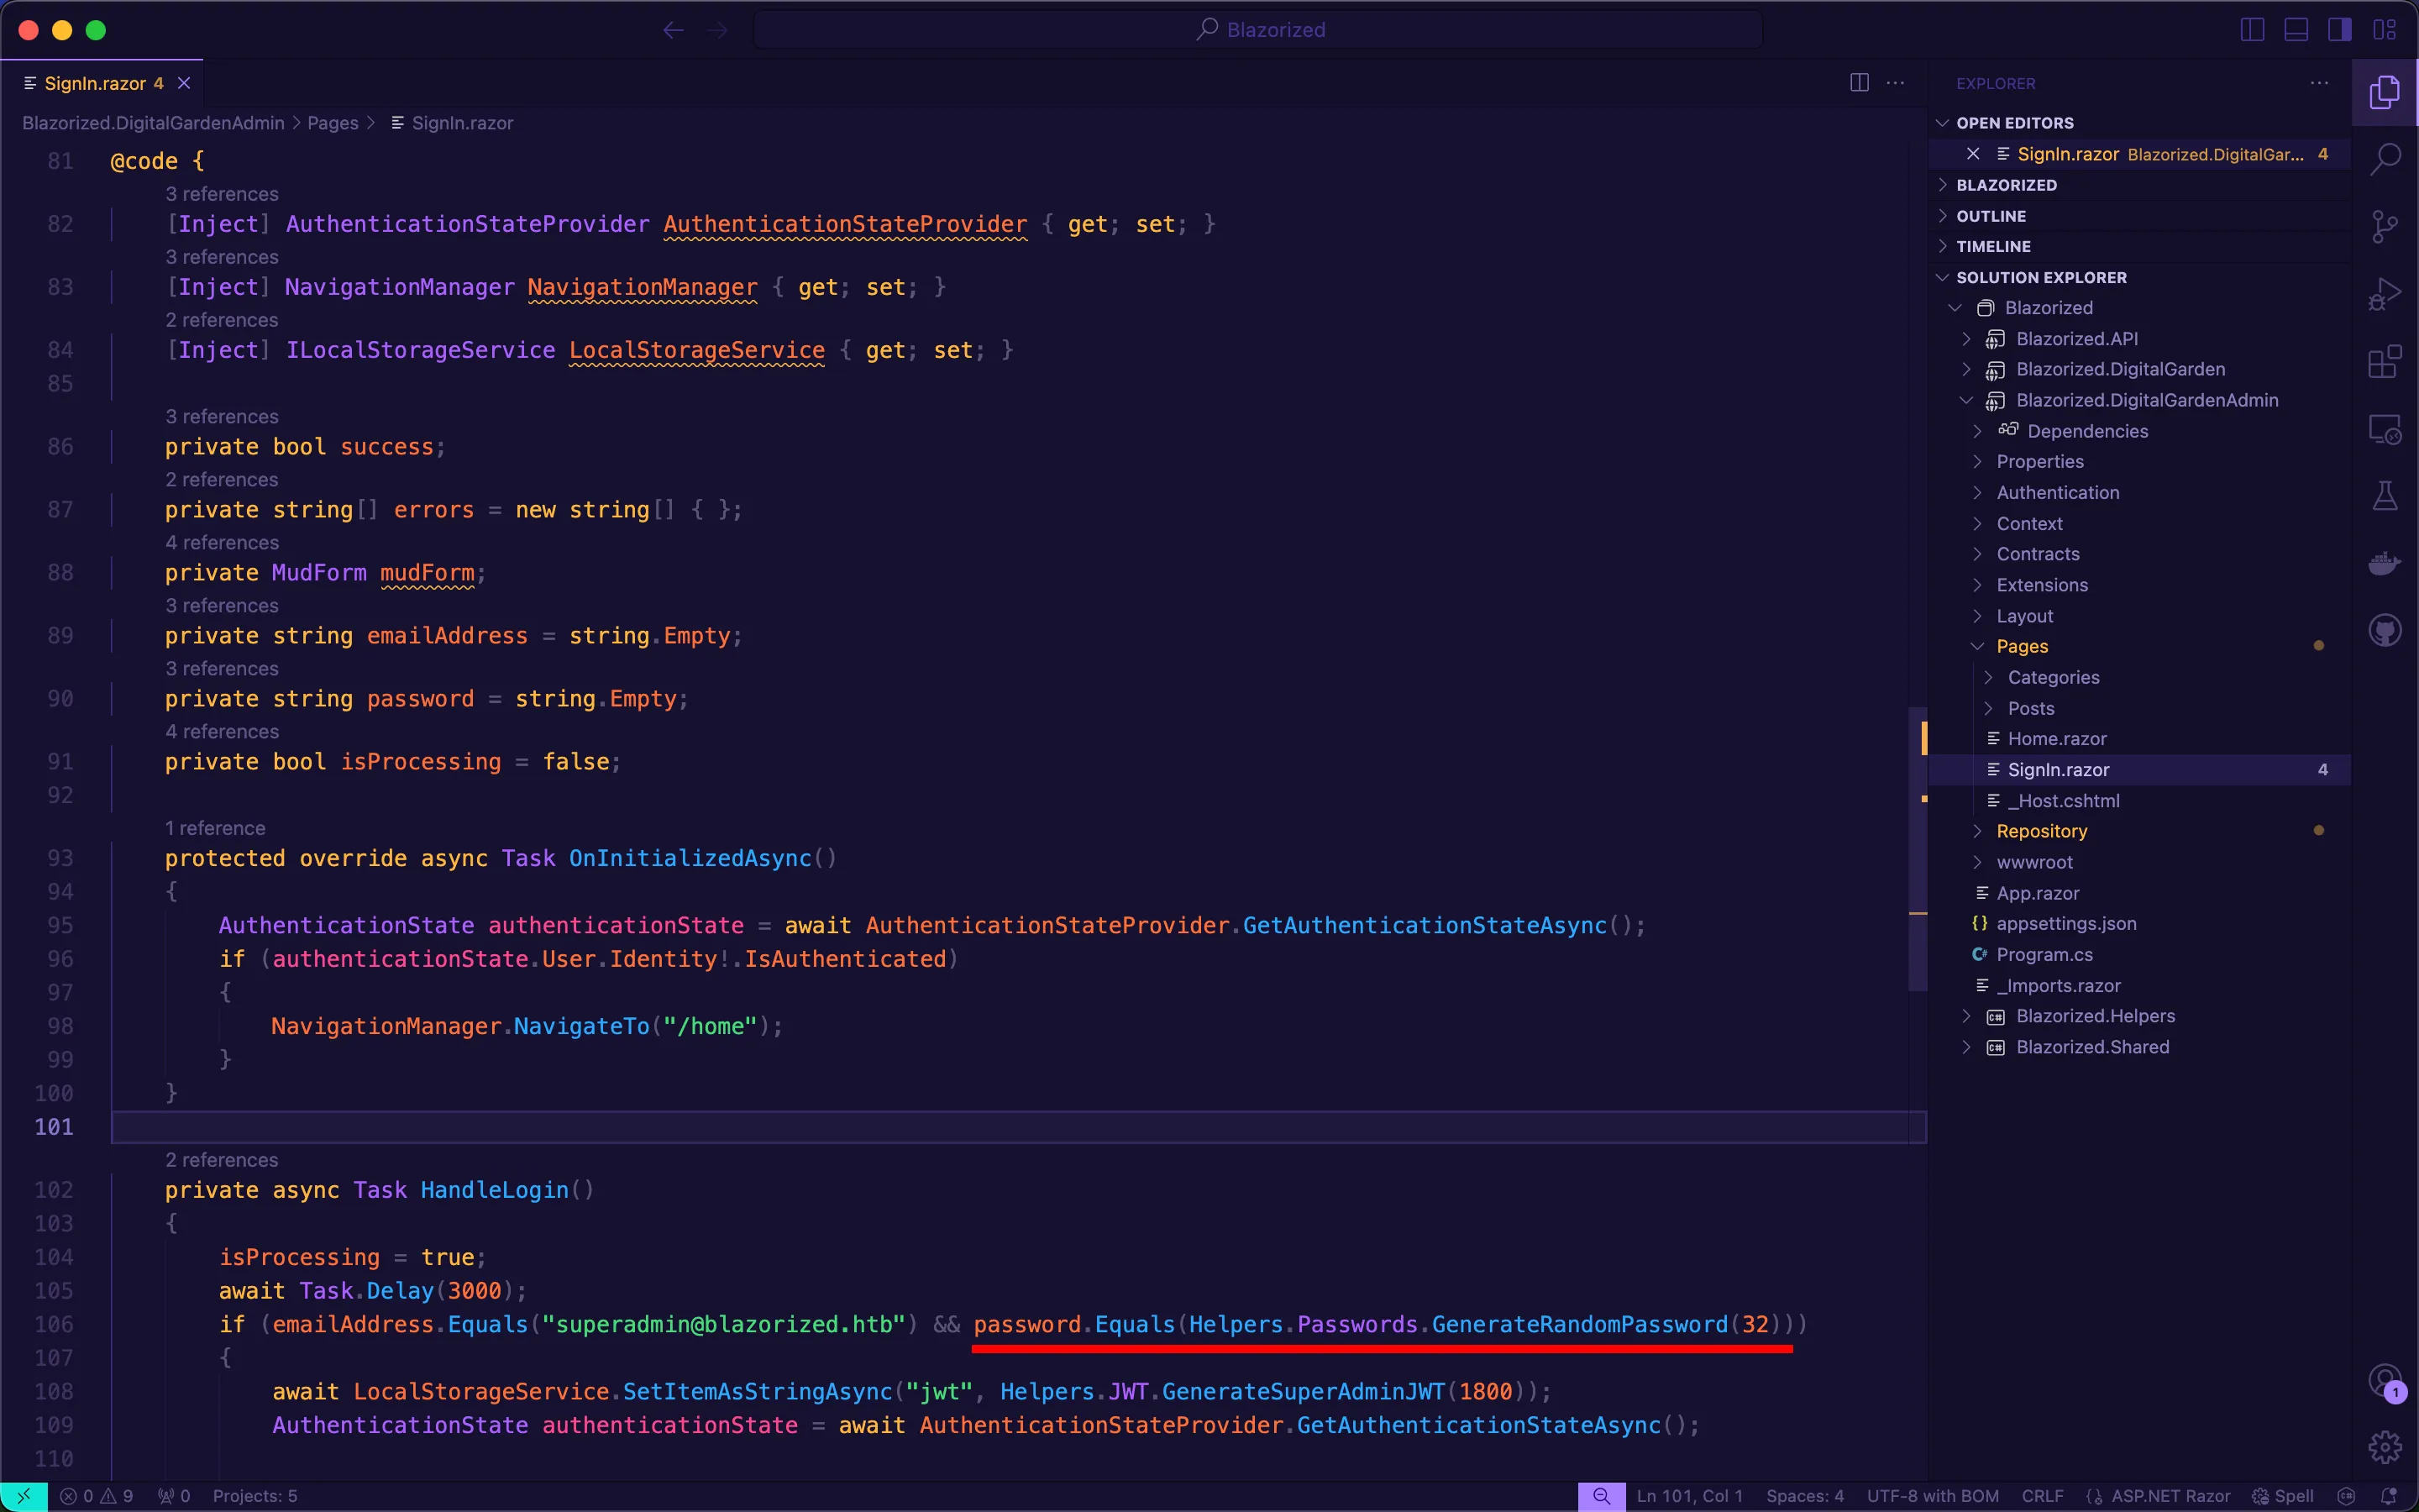Collapse the Open Editors section
Image resolution: width=2419 pixels, height=1512 pixels.
coord(2139,123)
